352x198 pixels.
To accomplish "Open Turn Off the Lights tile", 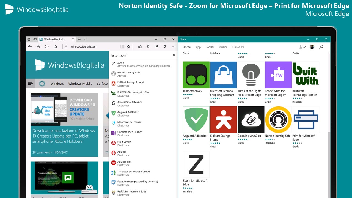I will [x=251, y=82].
